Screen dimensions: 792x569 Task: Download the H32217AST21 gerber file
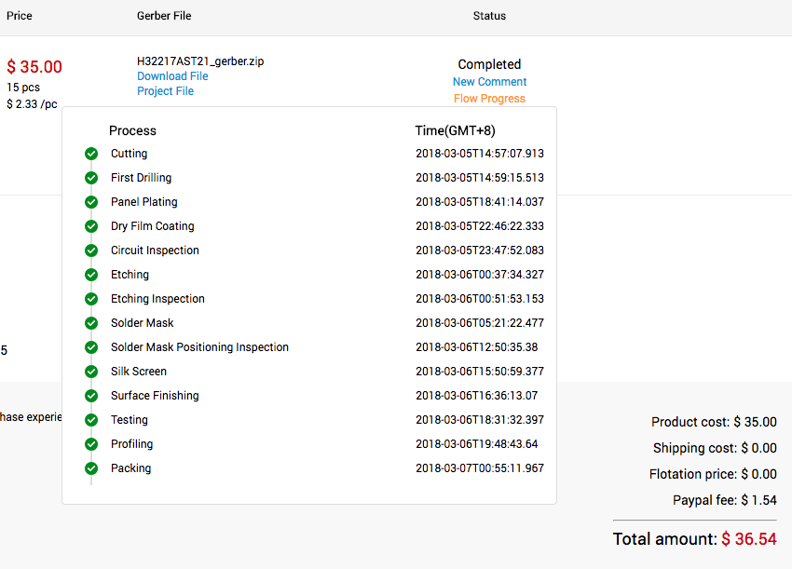pos(172,76)
